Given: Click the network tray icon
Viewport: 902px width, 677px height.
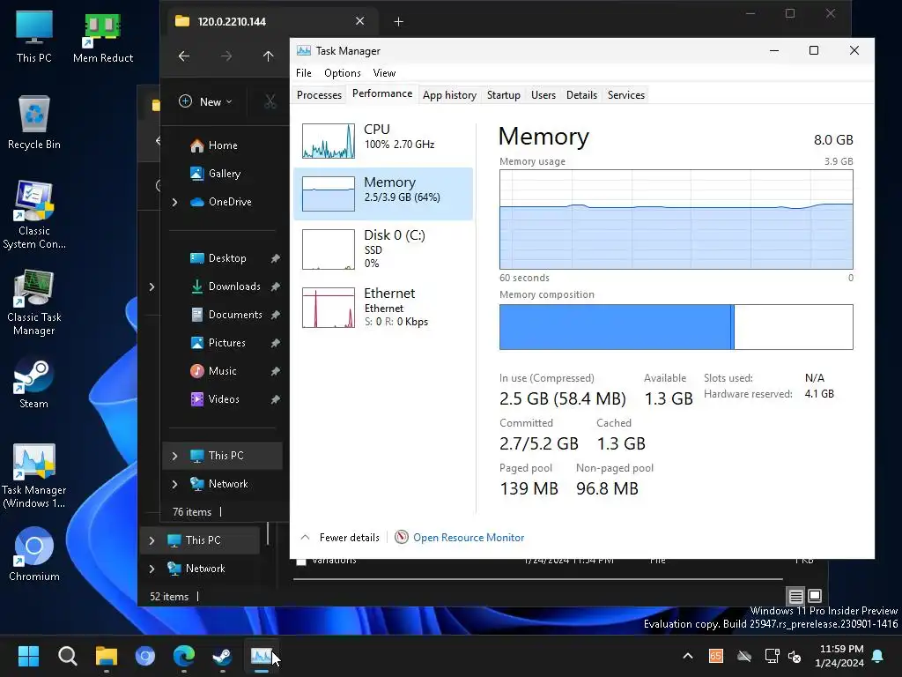Looking at the screenshot, I should 772,656.
